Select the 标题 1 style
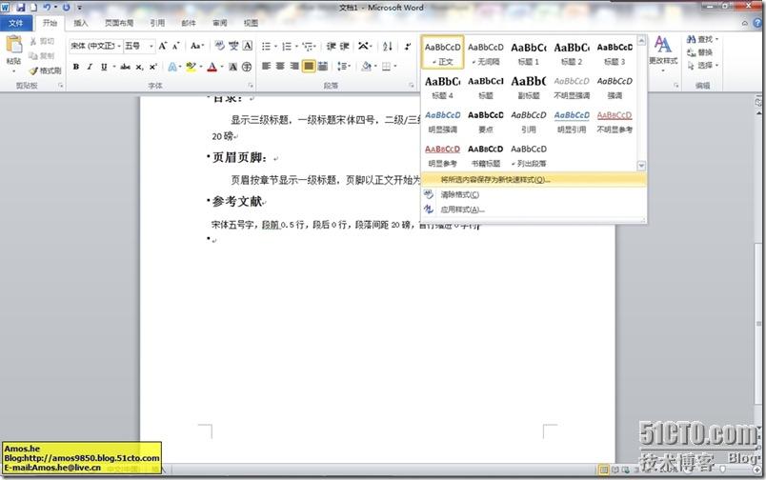Viewport: 766px width, 480px height. [x=529, y=52]
